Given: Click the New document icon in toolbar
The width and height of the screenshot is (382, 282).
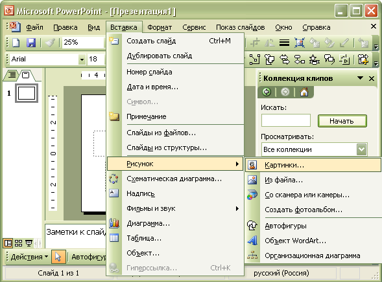Looking at the screenshot, I should point(16,43).
